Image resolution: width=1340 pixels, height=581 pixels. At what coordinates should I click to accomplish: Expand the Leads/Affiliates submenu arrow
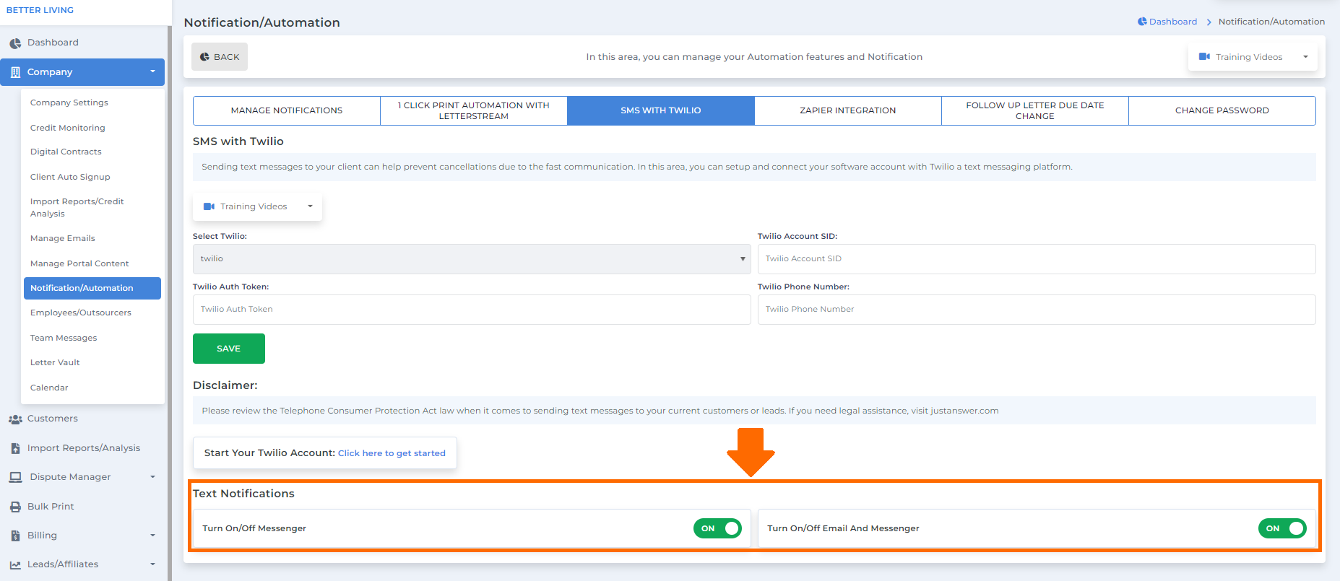(x=152, y=564)
